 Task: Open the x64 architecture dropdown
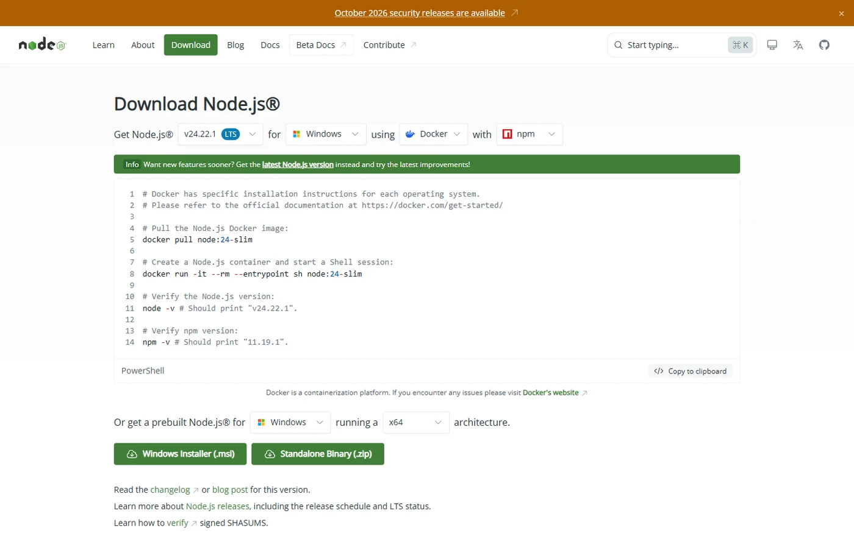click(x=416, y=422)
